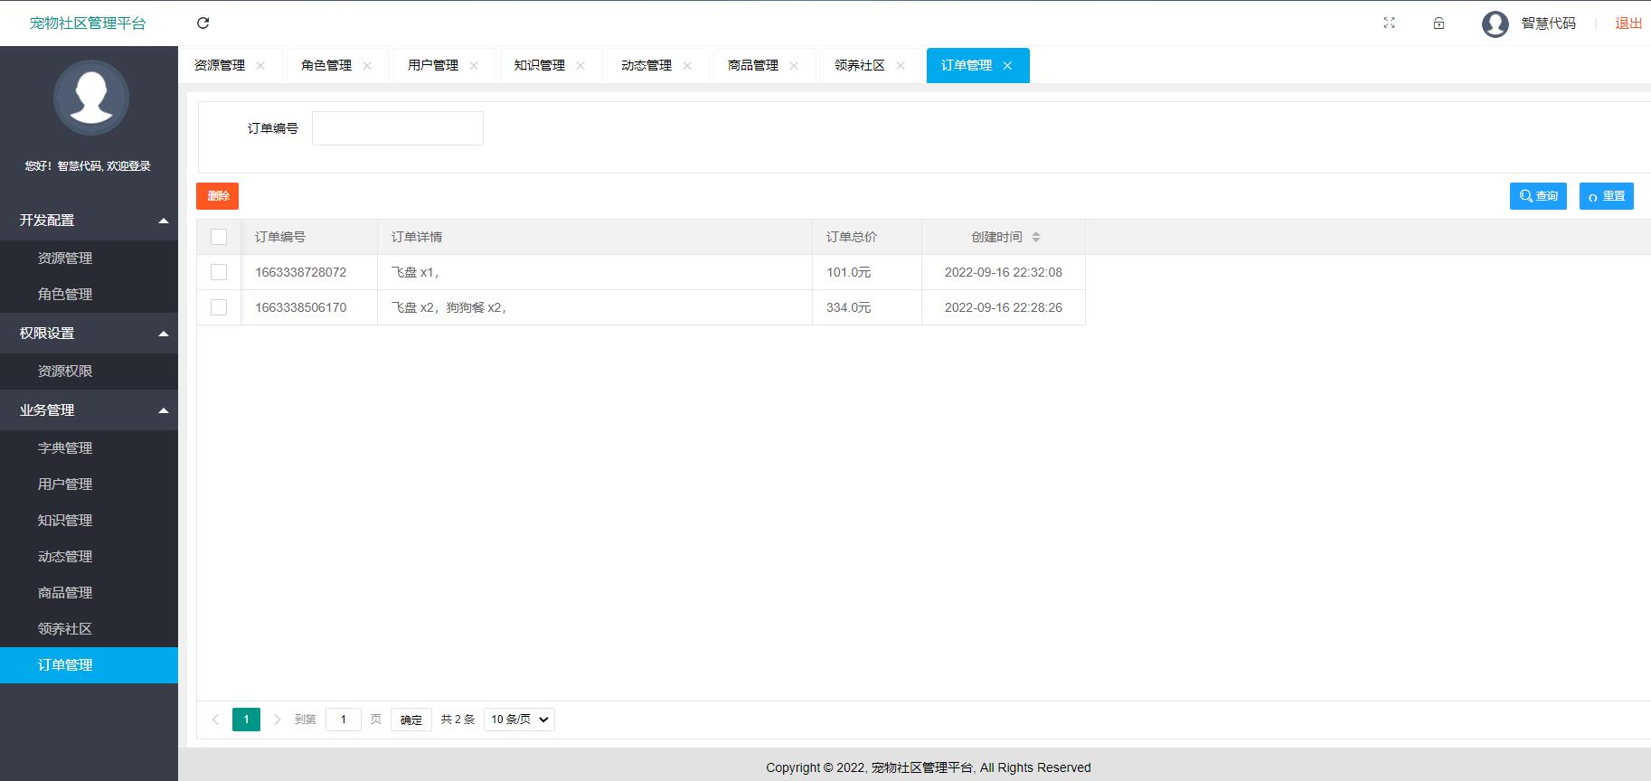1651x781 pixels.
Task: Click the 退出 logout link
Action: pyautogui.click(x=1629, y=24)
